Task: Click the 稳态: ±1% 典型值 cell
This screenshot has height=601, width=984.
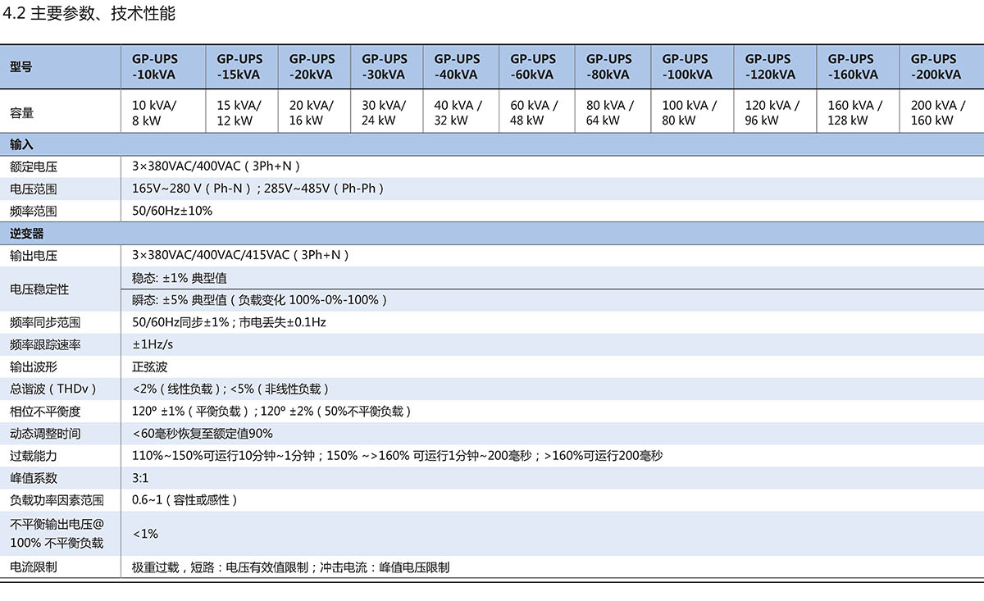Action: [x=180, y=278]
